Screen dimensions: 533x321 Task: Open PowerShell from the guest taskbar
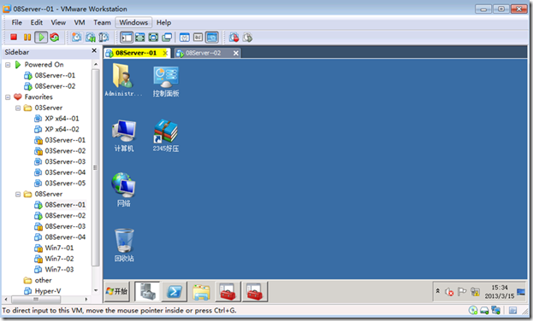tap(174, 291)
